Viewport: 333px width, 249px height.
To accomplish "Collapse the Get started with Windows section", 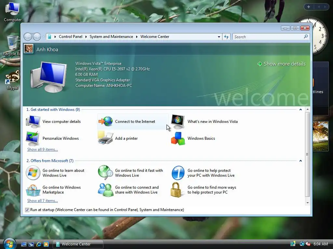I will 300,110.
